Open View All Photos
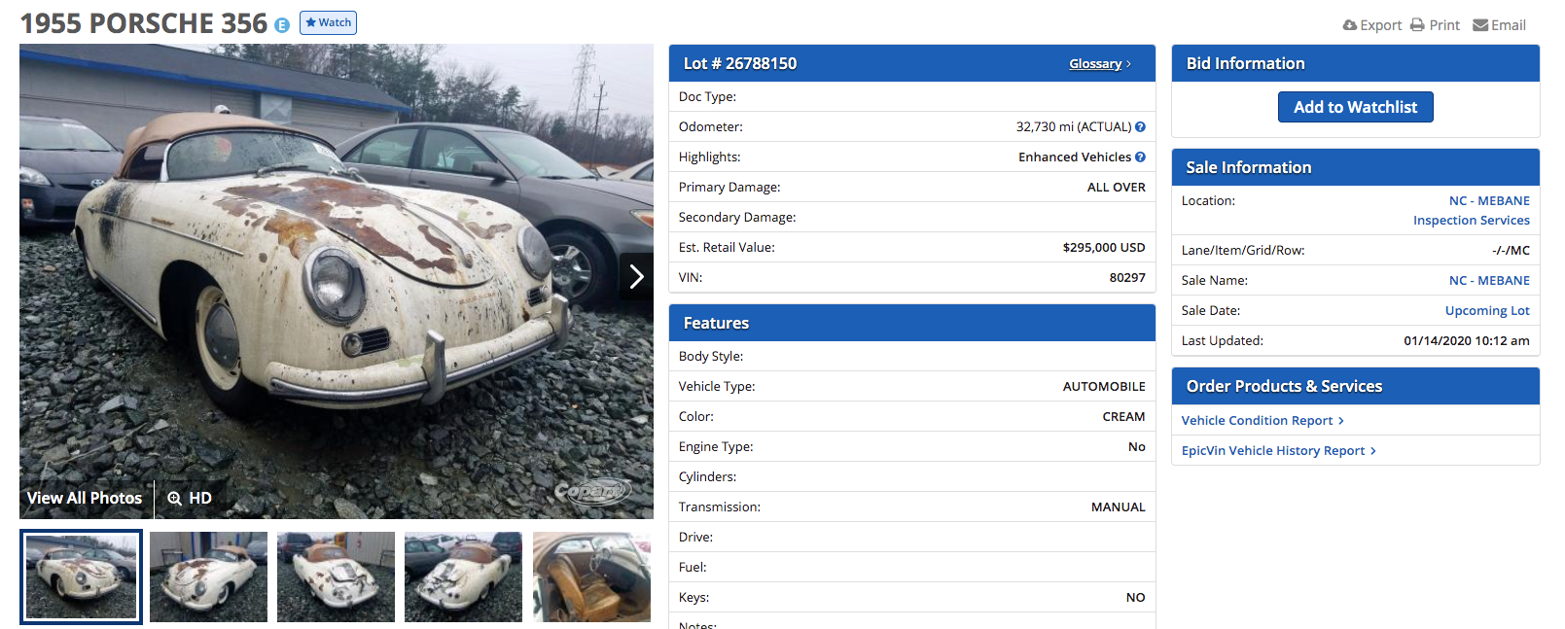This screenshot has height=629, width=1565. [x=85, y=498]
